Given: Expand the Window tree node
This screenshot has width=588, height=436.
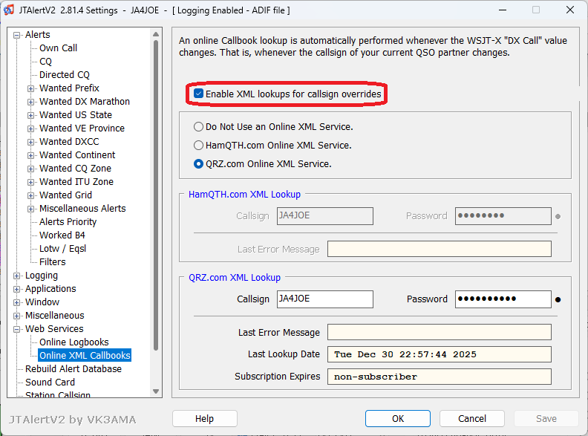Looking at the screenshot, I should point(16,302).
